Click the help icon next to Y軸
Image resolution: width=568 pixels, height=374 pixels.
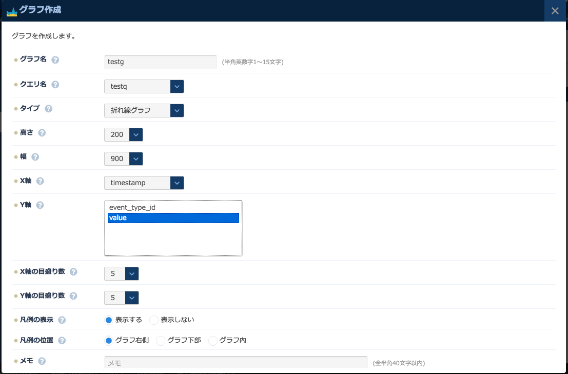pyautogui.click(x=40, y=205)
